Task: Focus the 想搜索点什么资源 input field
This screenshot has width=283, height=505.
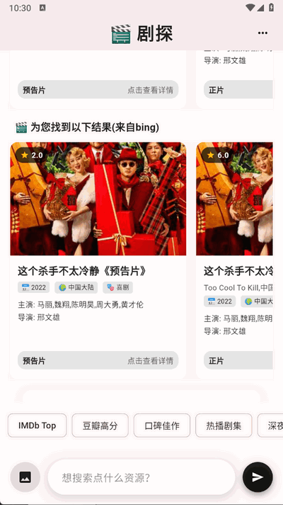Action: pos(141,477)
